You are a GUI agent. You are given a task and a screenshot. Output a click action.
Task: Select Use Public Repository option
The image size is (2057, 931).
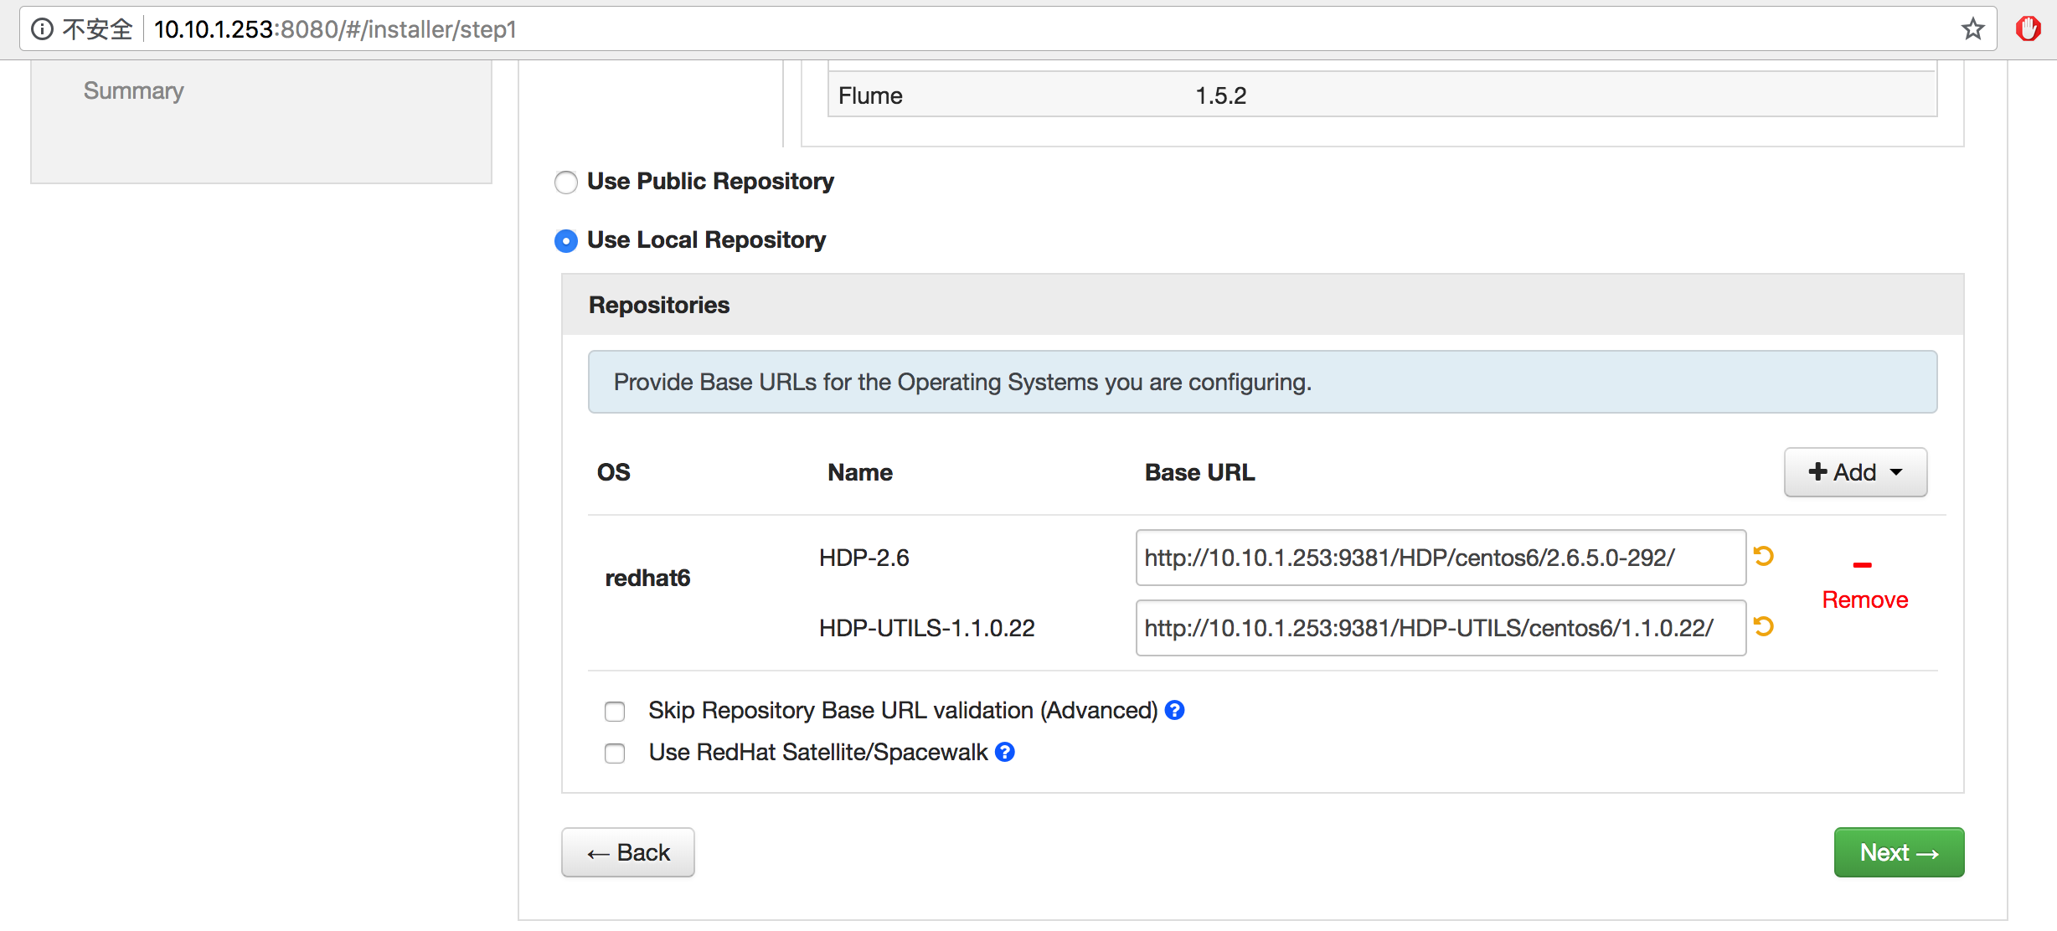click(x=566, y=182)
